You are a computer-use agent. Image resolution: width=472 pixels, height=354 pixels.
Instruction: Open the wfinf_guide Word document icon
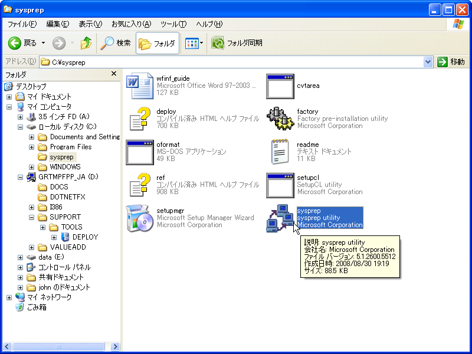[139, 86]
